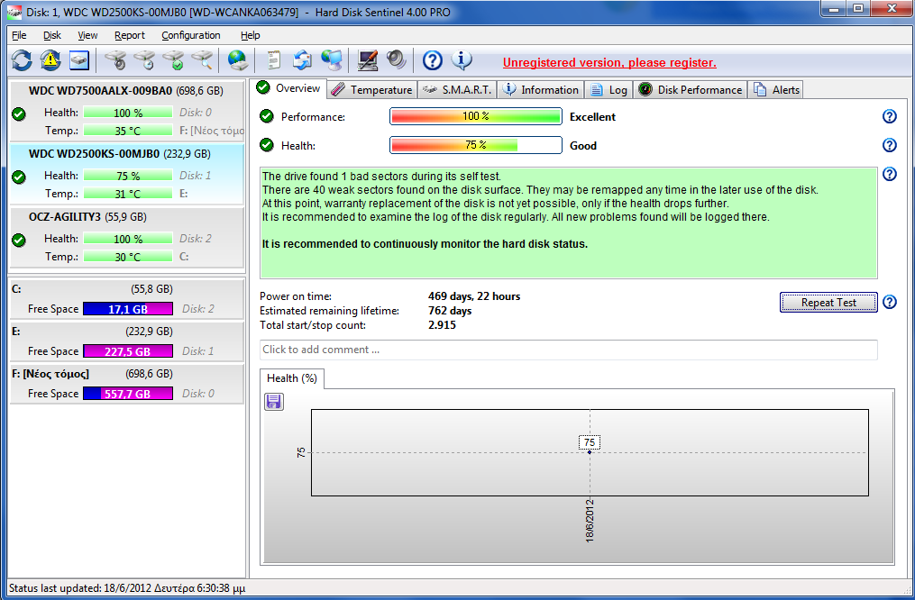This screenshot has width=915, height=600.
Task: Click the blue question mark toolbar icon
Action: point(433,60)
